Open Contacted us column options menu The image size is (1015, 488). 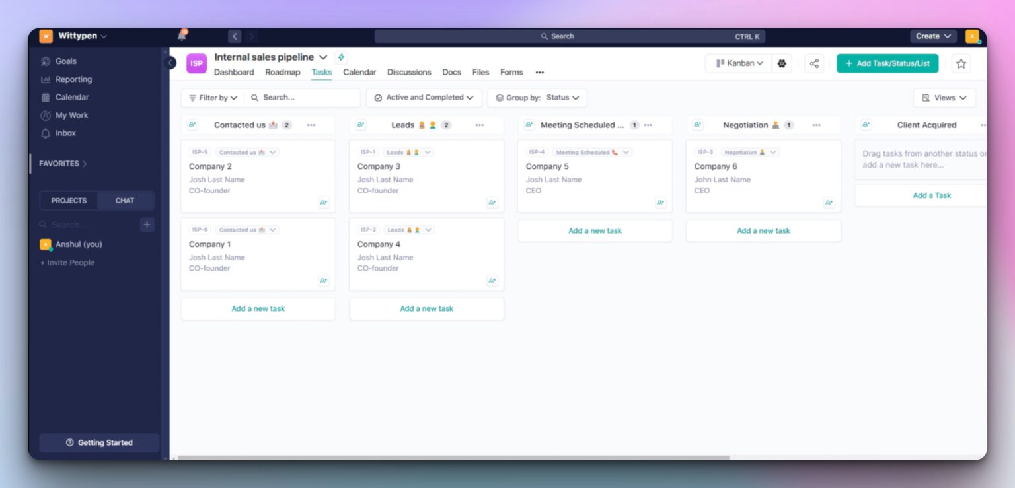[311, 125]
